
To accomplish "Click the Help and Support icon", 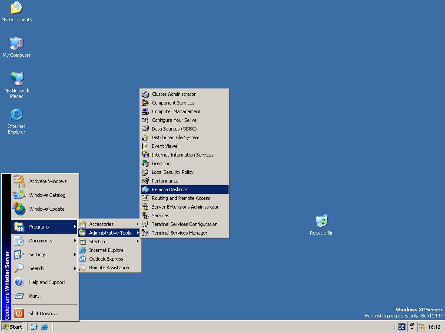I will coord(19,282).
